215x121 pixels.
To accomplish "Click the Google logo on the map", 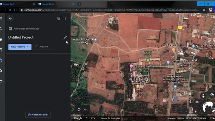I will pyautogui.click(x=78, y=118).
